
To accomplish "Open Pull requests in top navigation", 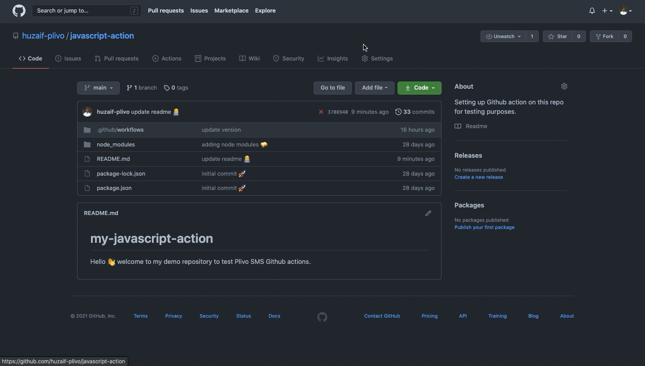I will pos(166,11).
